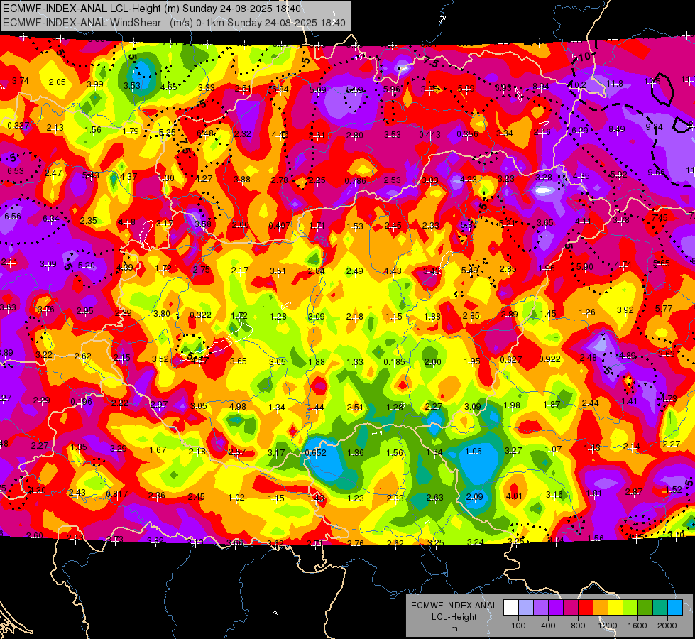Click the wind shear value 5.20
This screenshot has height=639, width=695.
click(x=87, y=266)
